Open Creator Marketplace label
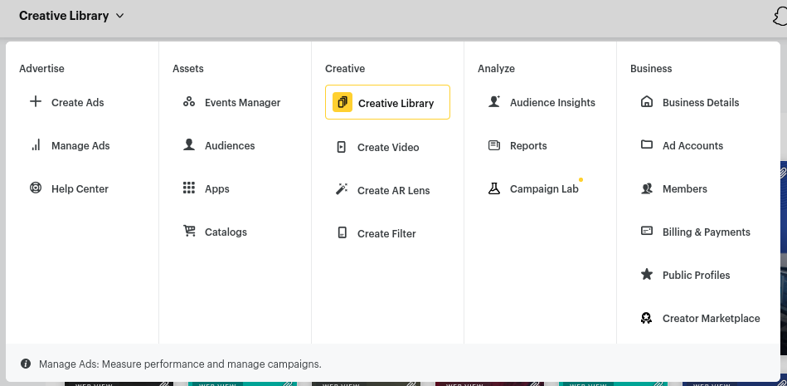Image resolution: width=787 pixels, height=386 pixels. point(712,319)
